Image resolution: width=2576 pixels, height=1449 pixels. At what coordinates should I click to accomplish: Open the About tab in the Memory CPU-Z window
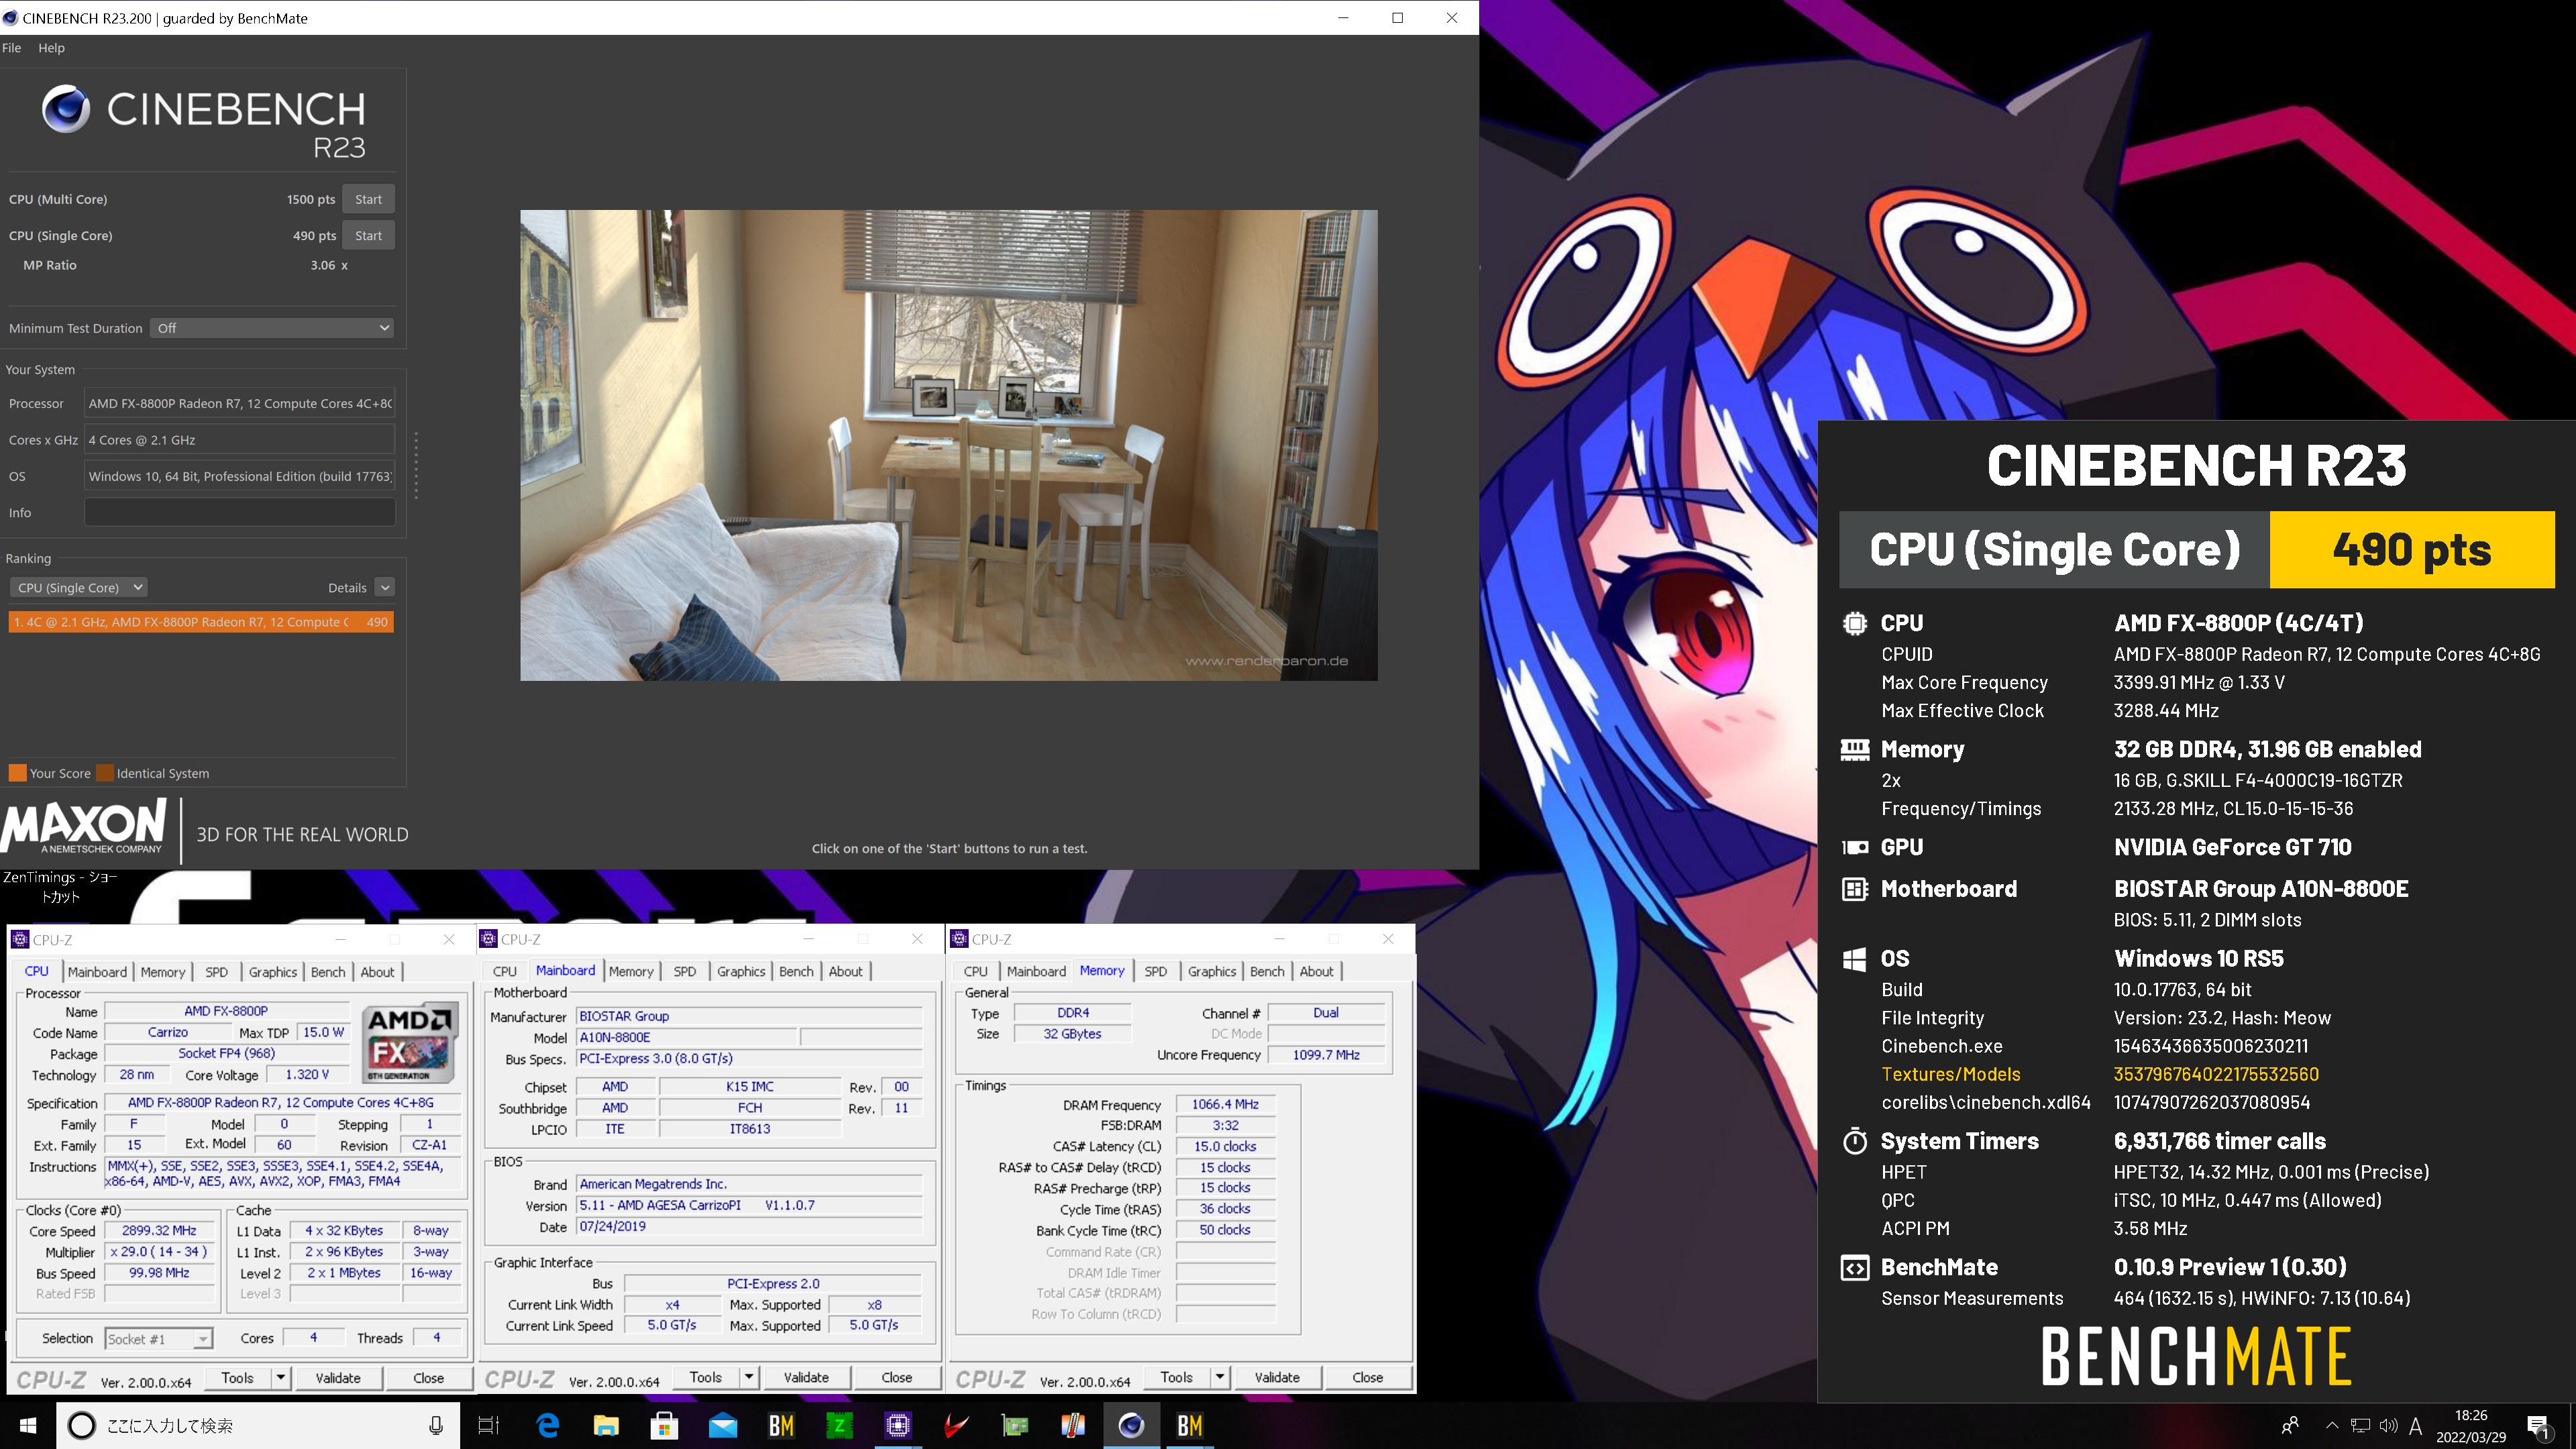(x=1316, y=971)
